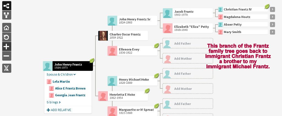
Task: Add Father for Ellenora Evey
Action: pos(188,44)
